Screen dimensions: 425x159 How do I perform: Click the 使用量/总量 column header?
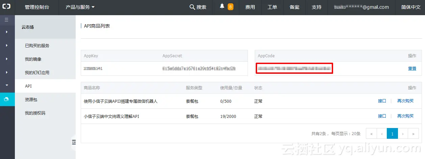[x=231, y=88]
